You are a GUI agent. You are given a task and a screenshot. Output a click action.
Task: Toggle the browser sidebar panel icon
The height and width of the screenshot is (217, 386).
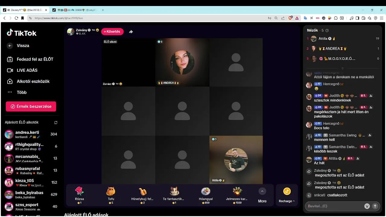click(357, 18)
